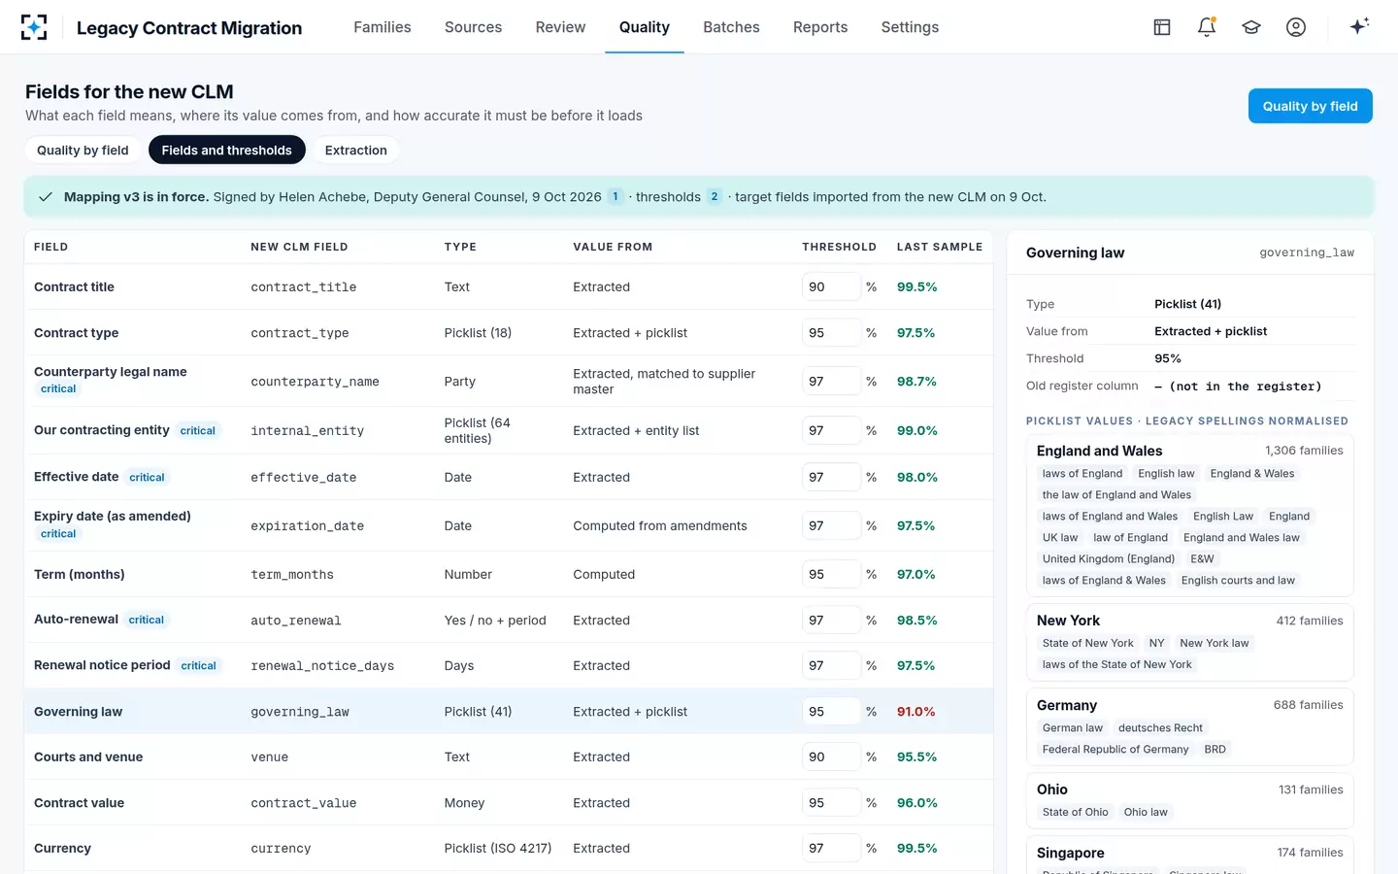The width and height of the screenshot is (1398, 874).
Task: Click the 'deutsches Recht' spelling chip
Action: [1160, 727]
